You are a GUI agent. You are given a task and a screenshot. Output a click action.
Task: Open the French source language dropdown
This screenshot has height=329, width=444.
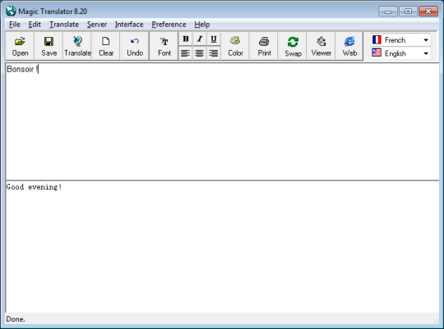(400, 40)
